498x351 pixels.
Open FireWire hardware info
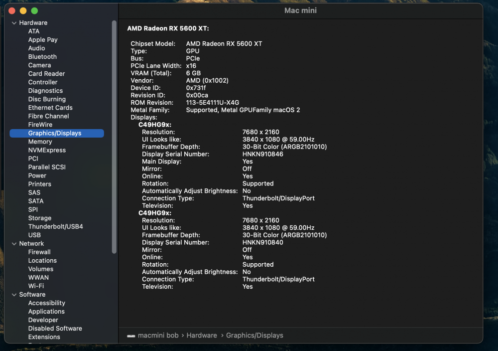click(40, 125)
